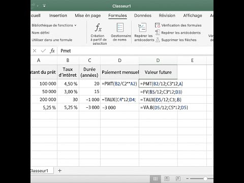Select -3 000 in column C
The height and width of the screenshot is (183, 244).
point(89,108)
